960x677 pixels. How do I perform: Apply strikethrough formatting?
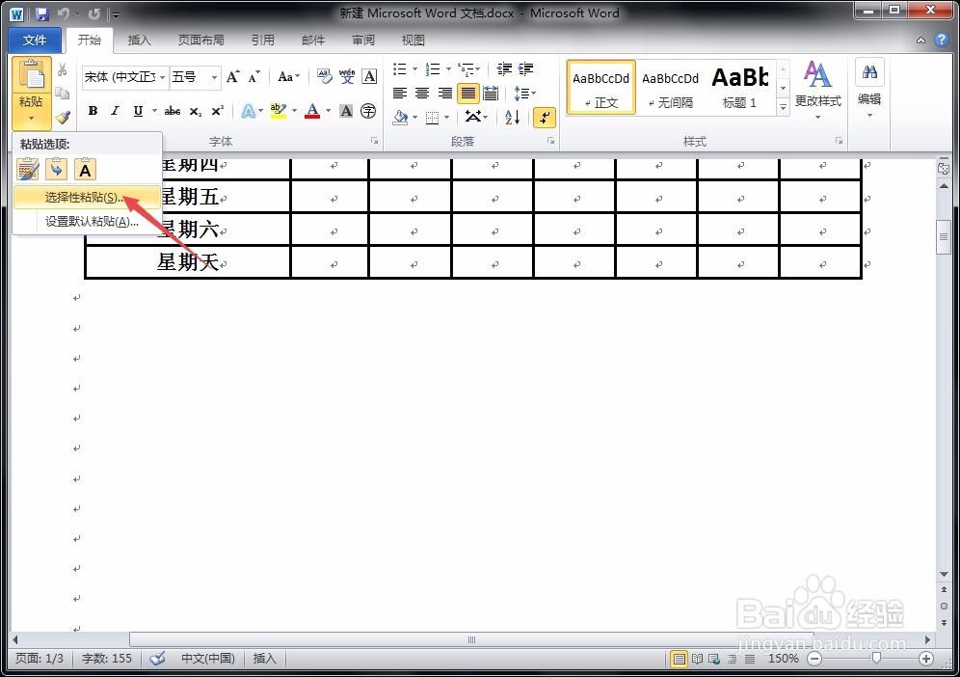tap(172, 111)
